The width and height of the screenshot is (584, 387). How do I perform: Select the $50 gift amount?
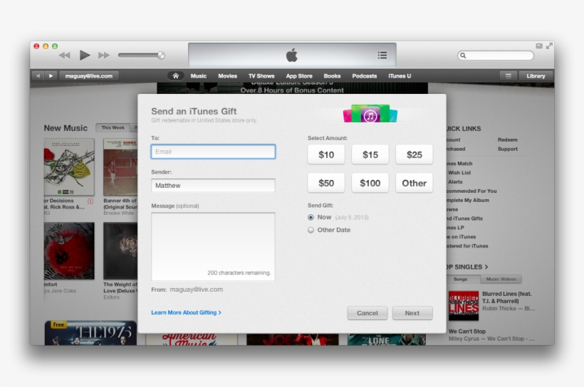(x=326, y=183)
